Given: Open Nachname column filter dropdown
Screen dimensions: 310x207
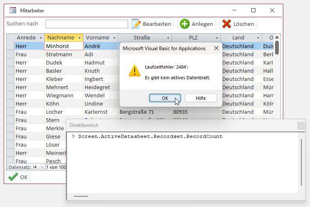Looking at the screenshot, I should coord(80,38).
